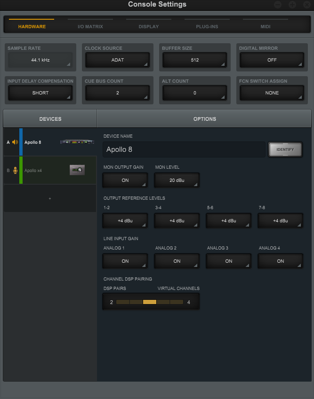Toggle Line Input Gain for Analog 2
The image size is (314, 399).
(177, 261)
